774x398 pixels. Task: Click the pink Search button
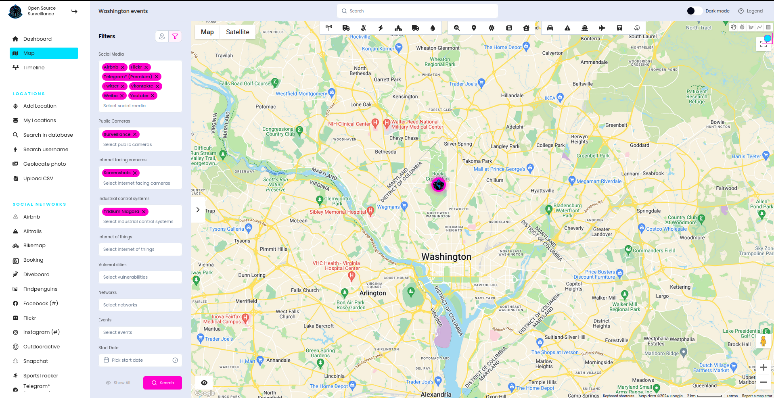coord(163,383)
